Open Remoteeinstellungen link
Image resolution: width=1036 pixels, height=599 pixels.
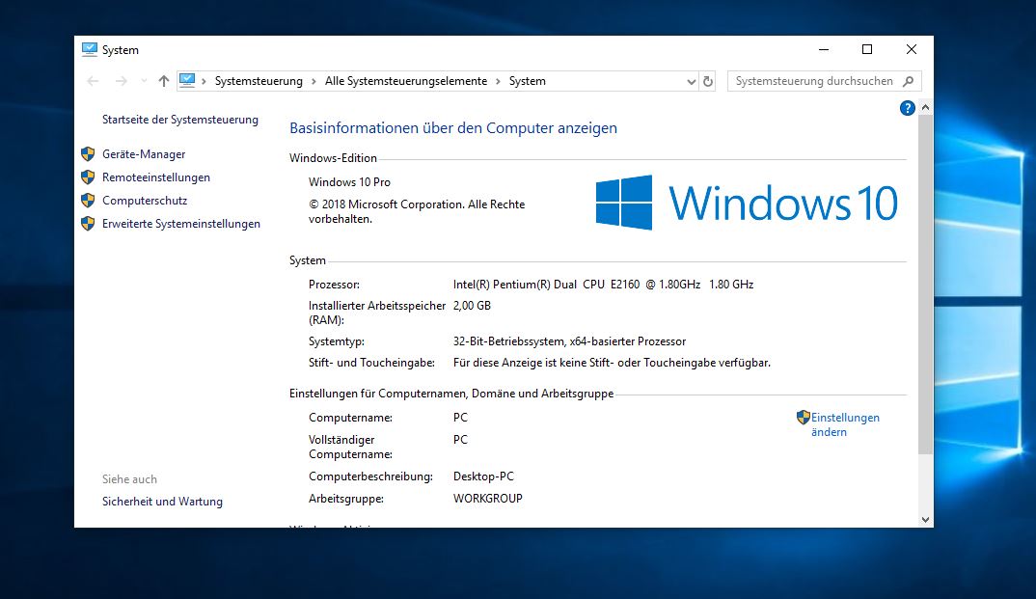click(x=156, y=177)
